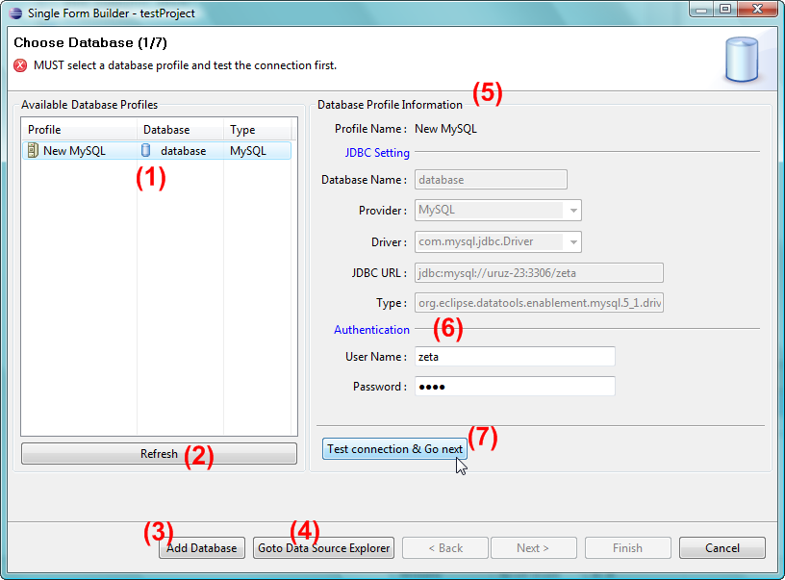785x580 pixels.
Task: Click the Back button
Action: pos(444,547)
